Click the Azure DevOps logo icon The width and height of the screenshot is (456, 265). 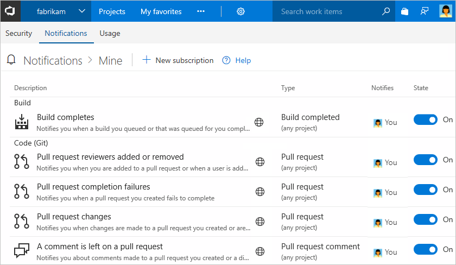coord(11,11)
